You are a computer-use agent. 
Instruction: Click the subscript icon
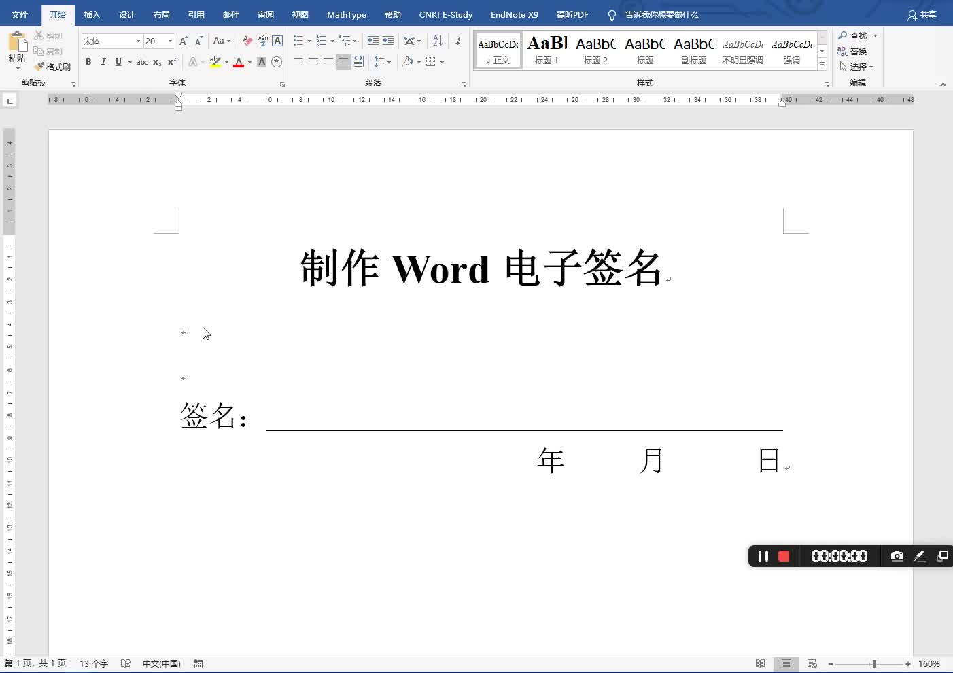[x=157, y=62]
